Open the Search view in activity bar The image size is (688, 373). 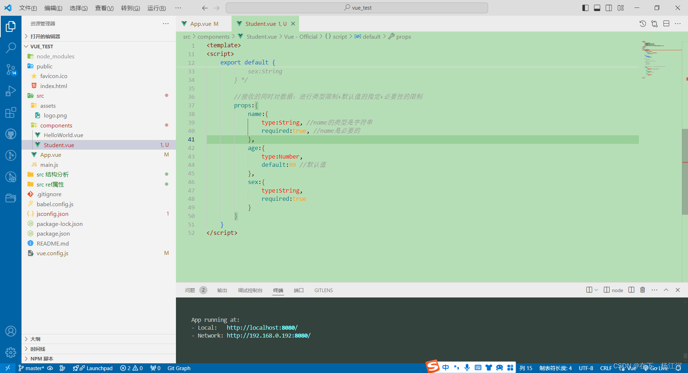pyautogui.click(x=11, y=47)
